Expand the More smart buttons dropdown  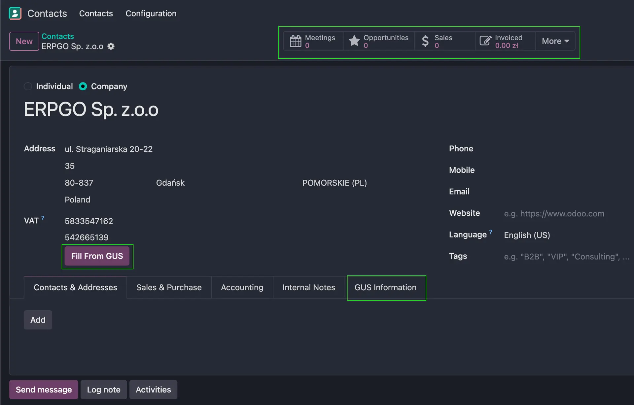click(x=555, y=41)
